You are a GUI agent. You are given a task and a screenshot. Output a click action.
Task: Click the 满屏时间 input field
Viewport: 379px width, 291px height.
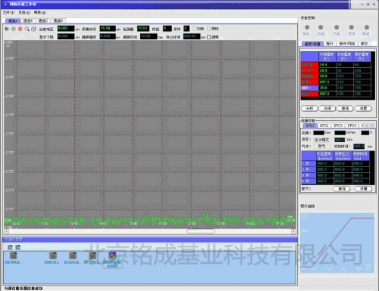(x=149, y=36)
